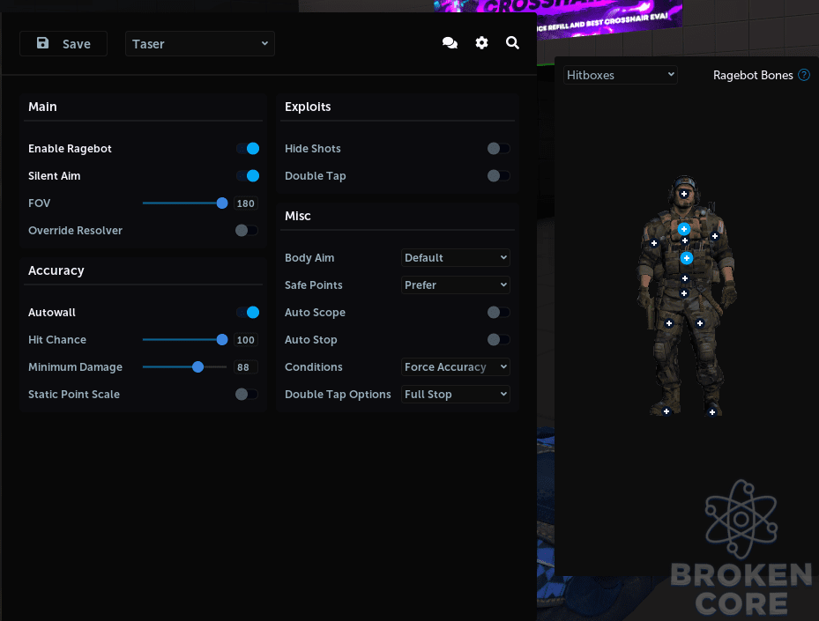Select the thigh hitbox on the model's right side
Viewport: 819px width, 621px height.
[x=700, y=323]
